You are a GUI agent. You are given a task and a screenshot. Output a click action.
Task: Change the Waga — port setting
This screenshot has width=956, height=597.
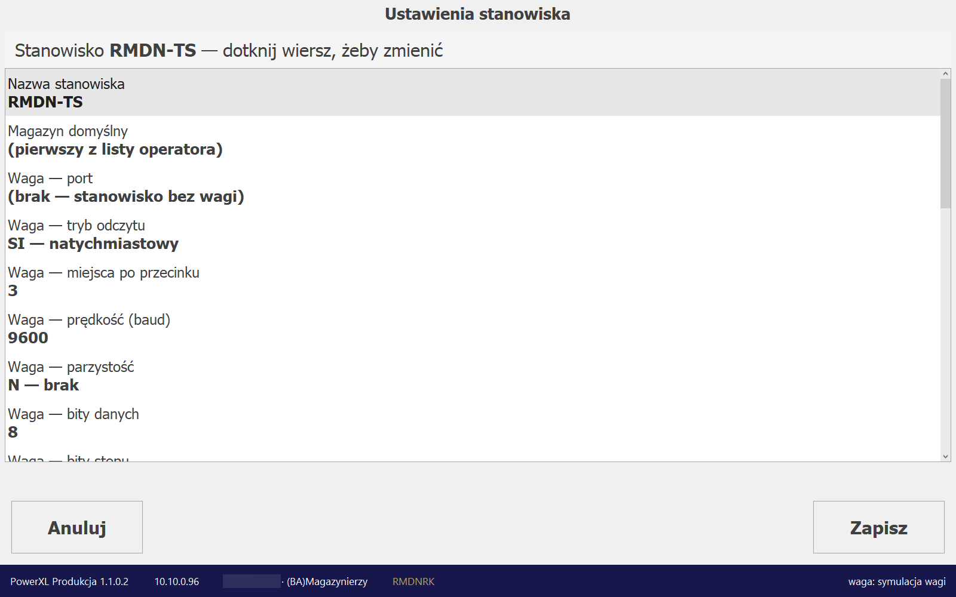point(473,187)
